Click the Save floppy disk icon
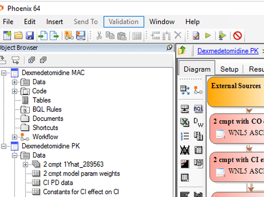The image size is (264, 197). [x=30, y=35]
